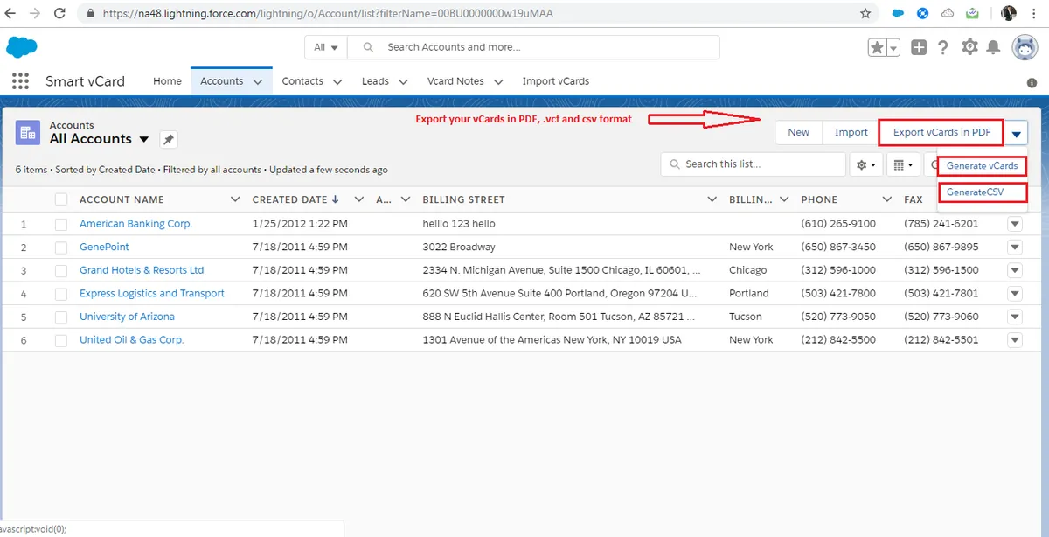Switch to the Accounts tab

click(x=222, y=81)
